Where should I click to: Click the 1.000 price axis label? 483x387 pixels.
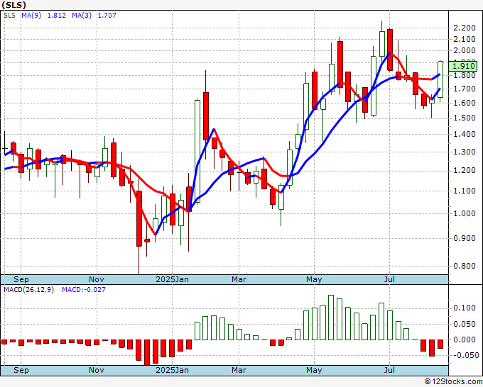(x=465, y=213)
